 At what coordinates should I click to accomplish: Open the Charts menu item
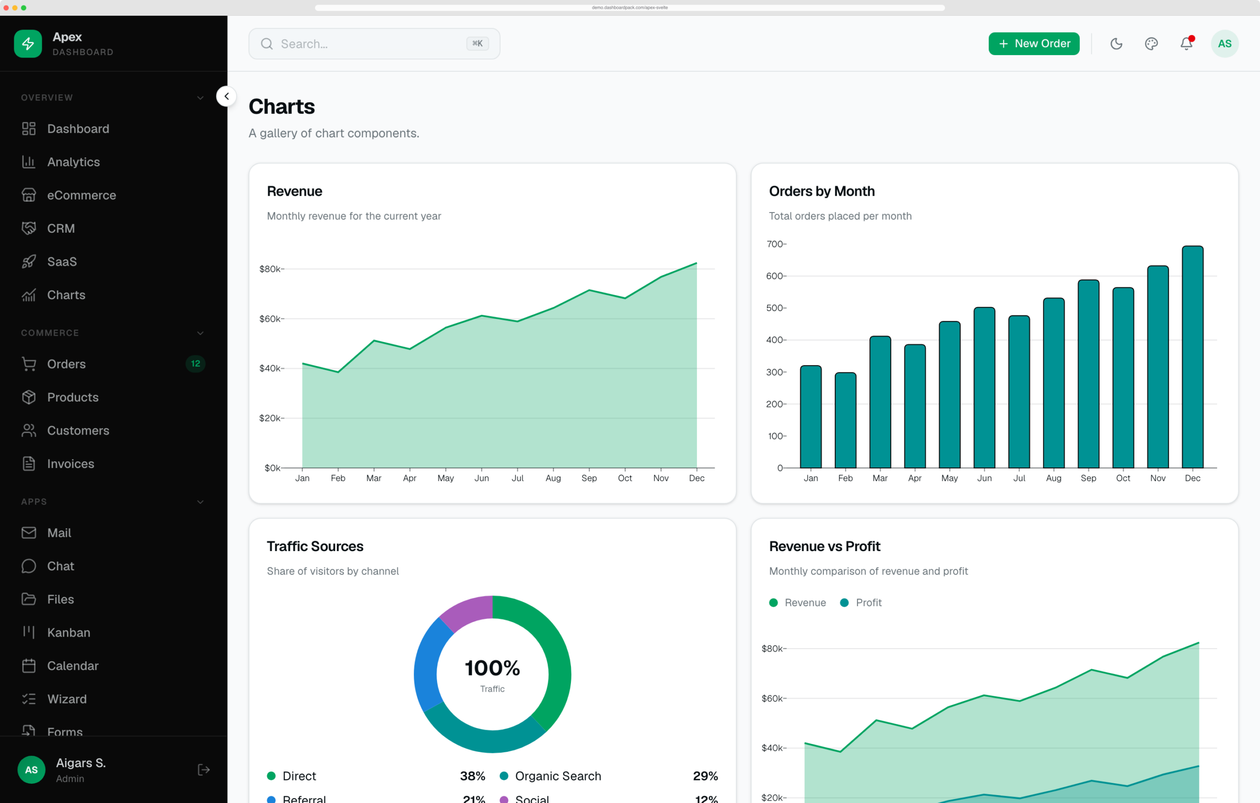113,295
